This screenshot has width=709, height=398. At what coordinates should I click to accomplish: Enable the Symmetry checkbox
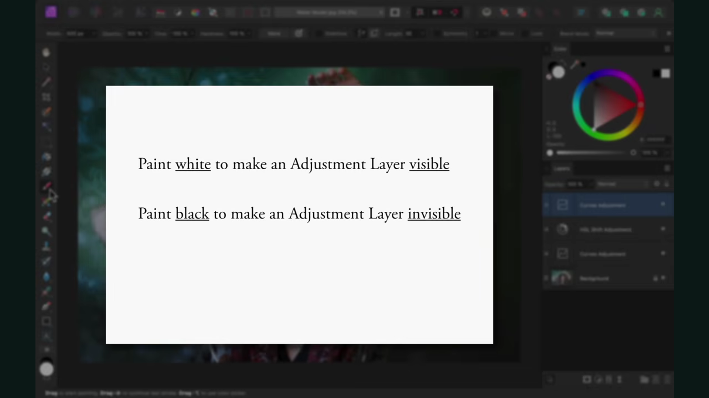(437, 34)
